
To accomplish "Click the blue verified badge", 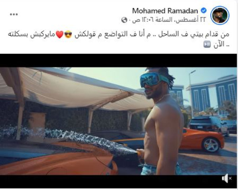I will (203, 10).
